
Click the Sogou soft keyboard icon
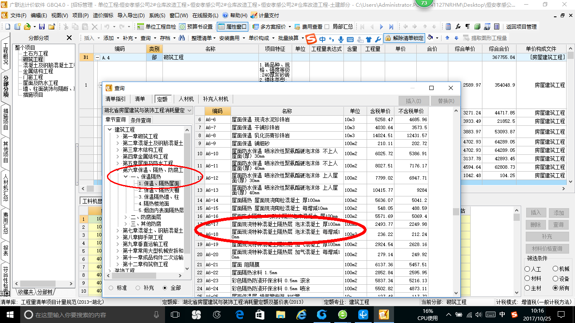point(350,40)
